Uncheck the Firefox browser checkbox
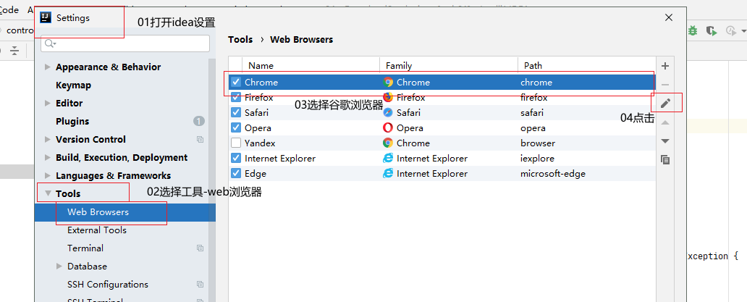 pos(236,97)
